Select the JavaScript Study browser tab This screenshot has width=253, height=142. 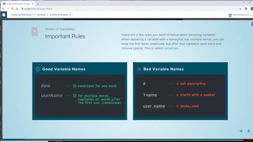[18, 4]
